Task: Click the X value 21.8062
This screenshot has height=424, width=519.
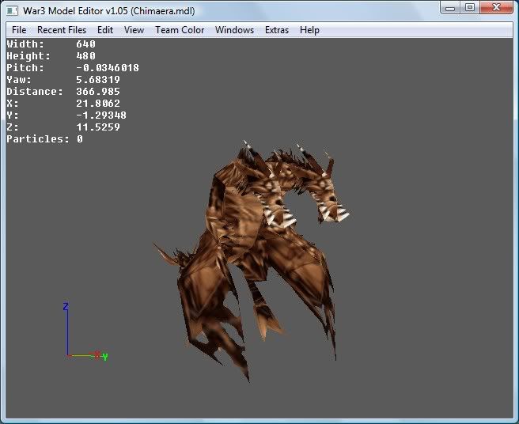Action: 98,104
